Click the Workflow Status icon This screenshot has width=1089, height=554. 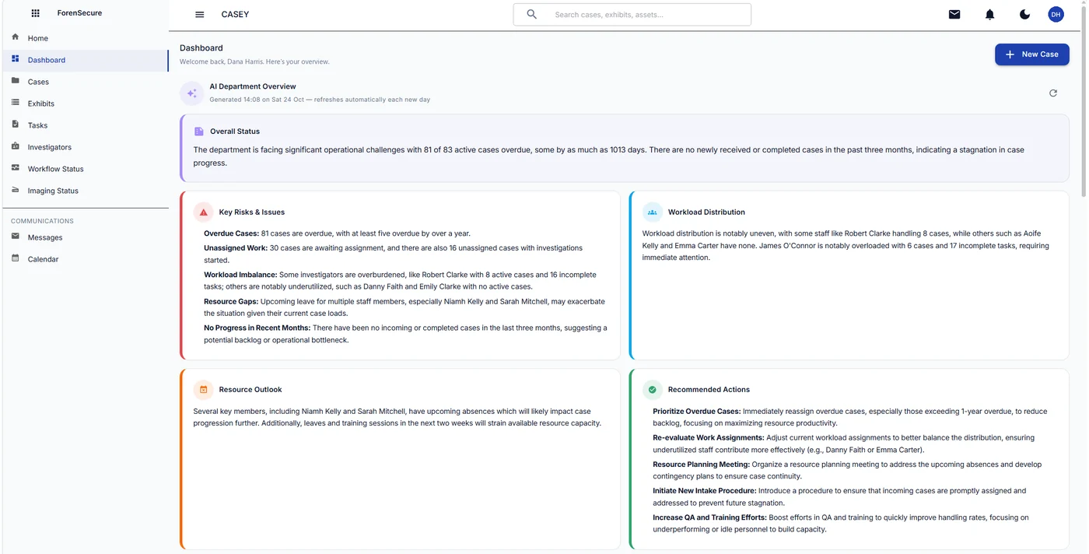16,168
